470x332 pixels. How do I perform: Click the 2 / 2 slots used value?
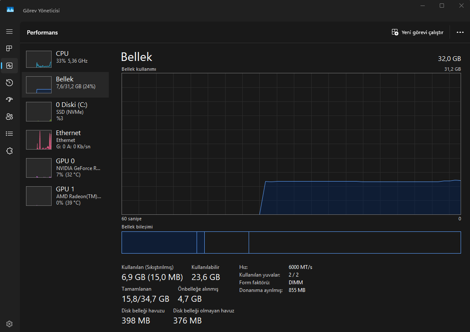pyautogui.click(x=293, y=275)
